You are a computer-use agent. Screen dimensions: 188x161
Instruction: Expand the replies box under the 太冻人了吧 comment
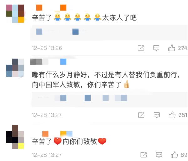tap(109, 33)
